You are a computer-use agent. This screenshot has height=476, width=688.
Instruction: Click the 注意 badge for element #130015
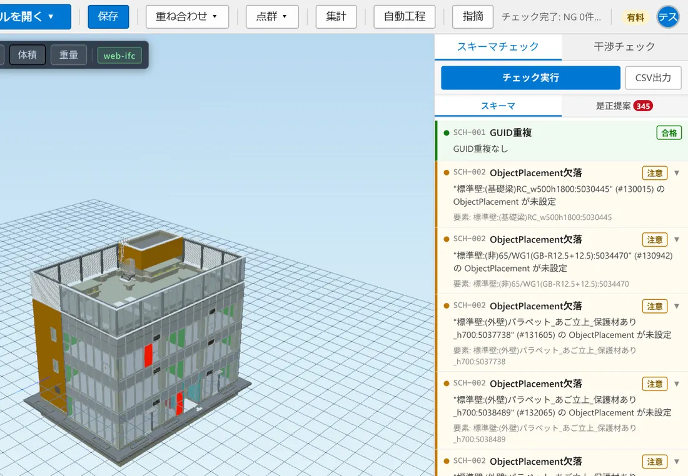(655, 173)
